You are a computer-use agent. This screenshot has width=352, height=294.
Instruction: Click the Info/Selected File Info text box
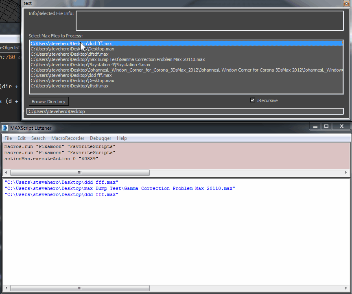[210, 21]
